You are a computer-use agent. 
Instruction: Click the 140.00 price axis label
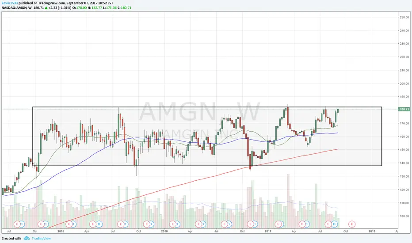coord(404,163)
